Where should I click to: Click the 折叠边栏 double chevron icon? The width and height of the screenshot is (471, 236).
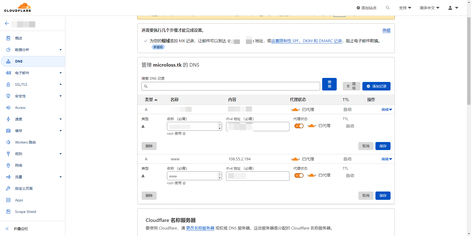pyautogui.click(x=7, y=229)
